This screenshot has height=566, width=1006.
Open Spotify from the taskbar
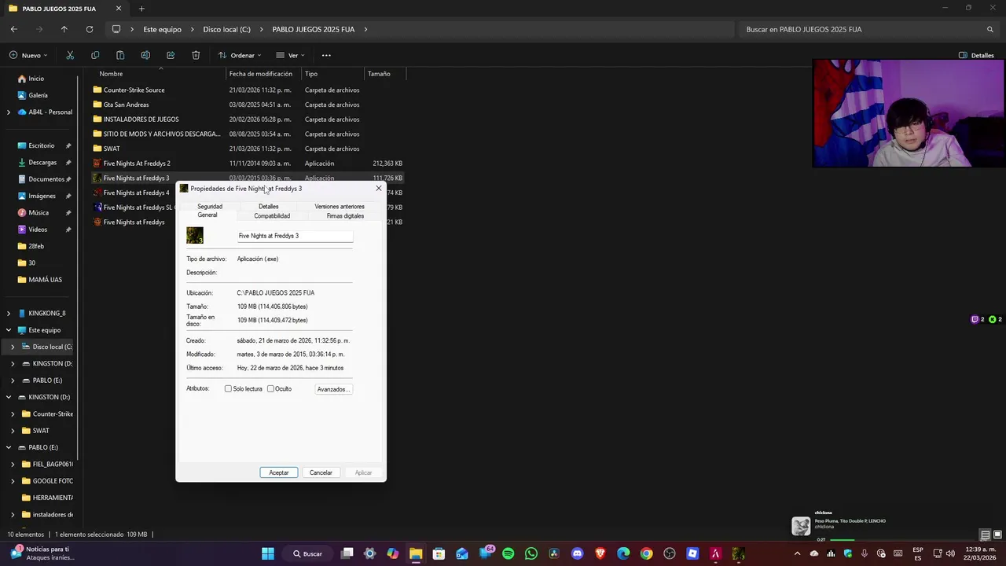(508, 553)
